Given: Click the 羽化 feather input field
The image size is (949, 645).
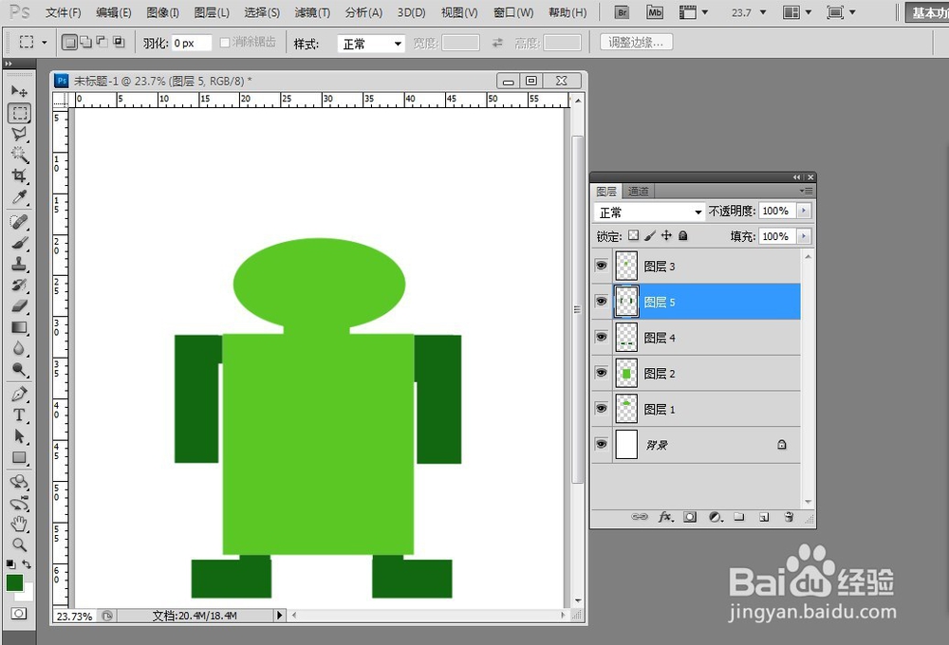Looking at the screenshot, I should (x=192, y=43).
